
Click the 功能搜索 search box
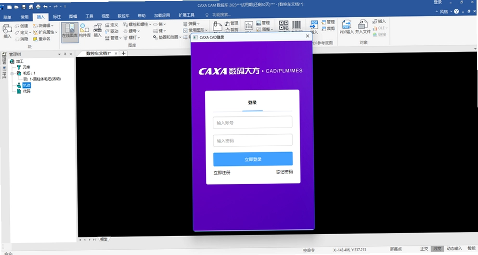pyautogui.click(x=221, y=14)
